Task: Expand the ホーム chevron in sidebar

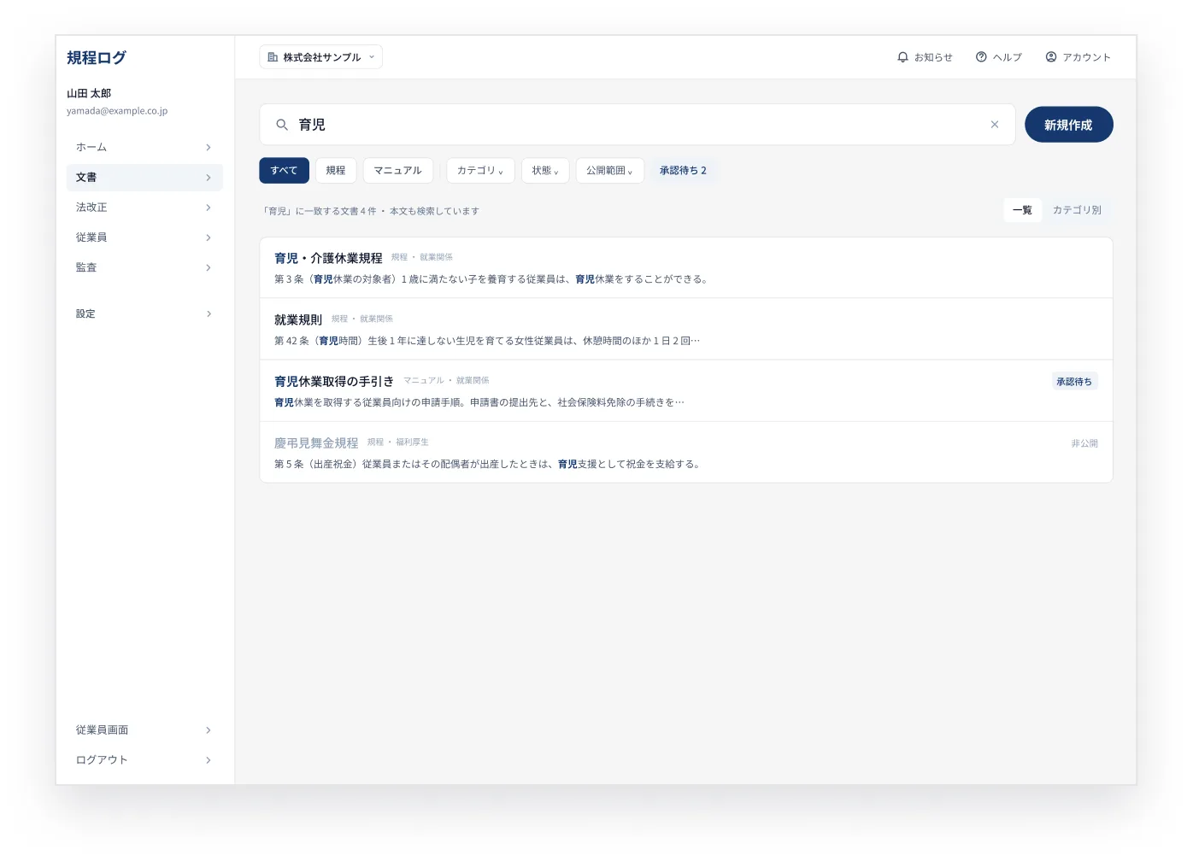Action: (209, 148)
